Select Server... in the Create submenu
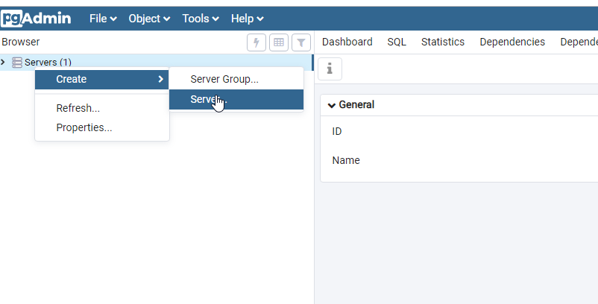The width and height of the screenshot is (598, 304). (x=236, y=99)
